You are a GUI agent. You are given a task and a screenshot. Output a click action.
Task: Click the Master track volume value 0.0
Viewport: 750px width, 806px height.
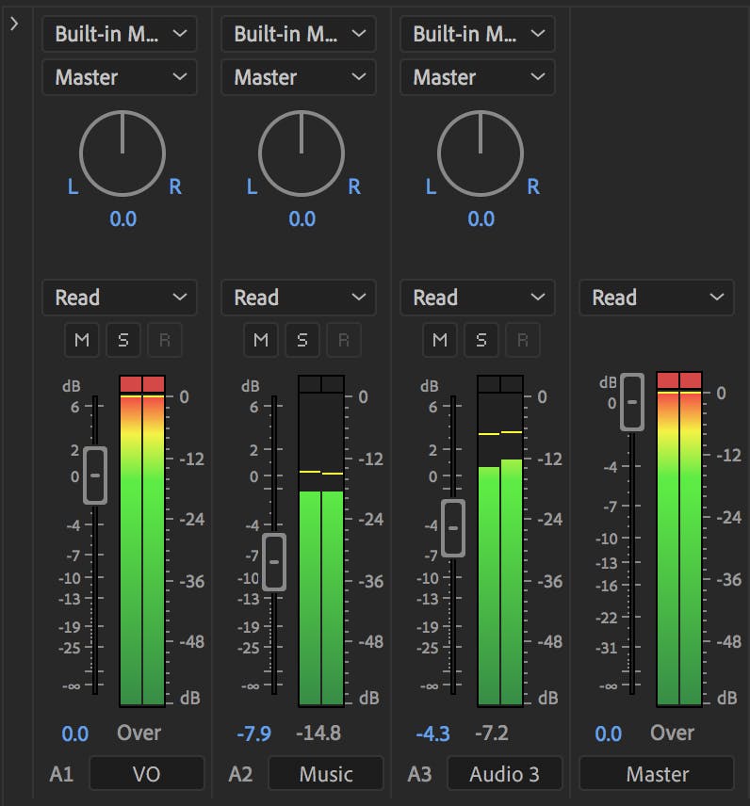[609, 733]
